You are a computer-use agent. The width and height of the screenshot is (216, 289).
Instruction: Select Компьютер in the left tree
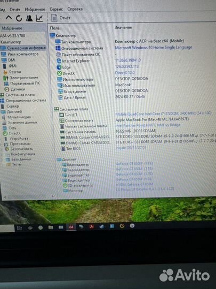(11, 42)
